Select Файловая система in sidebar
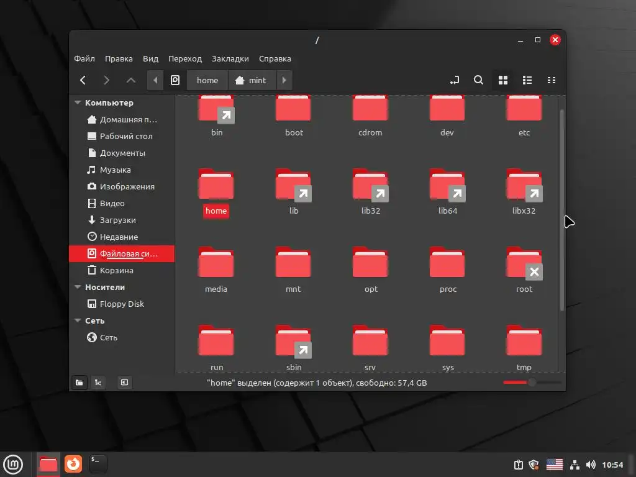The height and width of the screenshot is (477, 636). 122,254
